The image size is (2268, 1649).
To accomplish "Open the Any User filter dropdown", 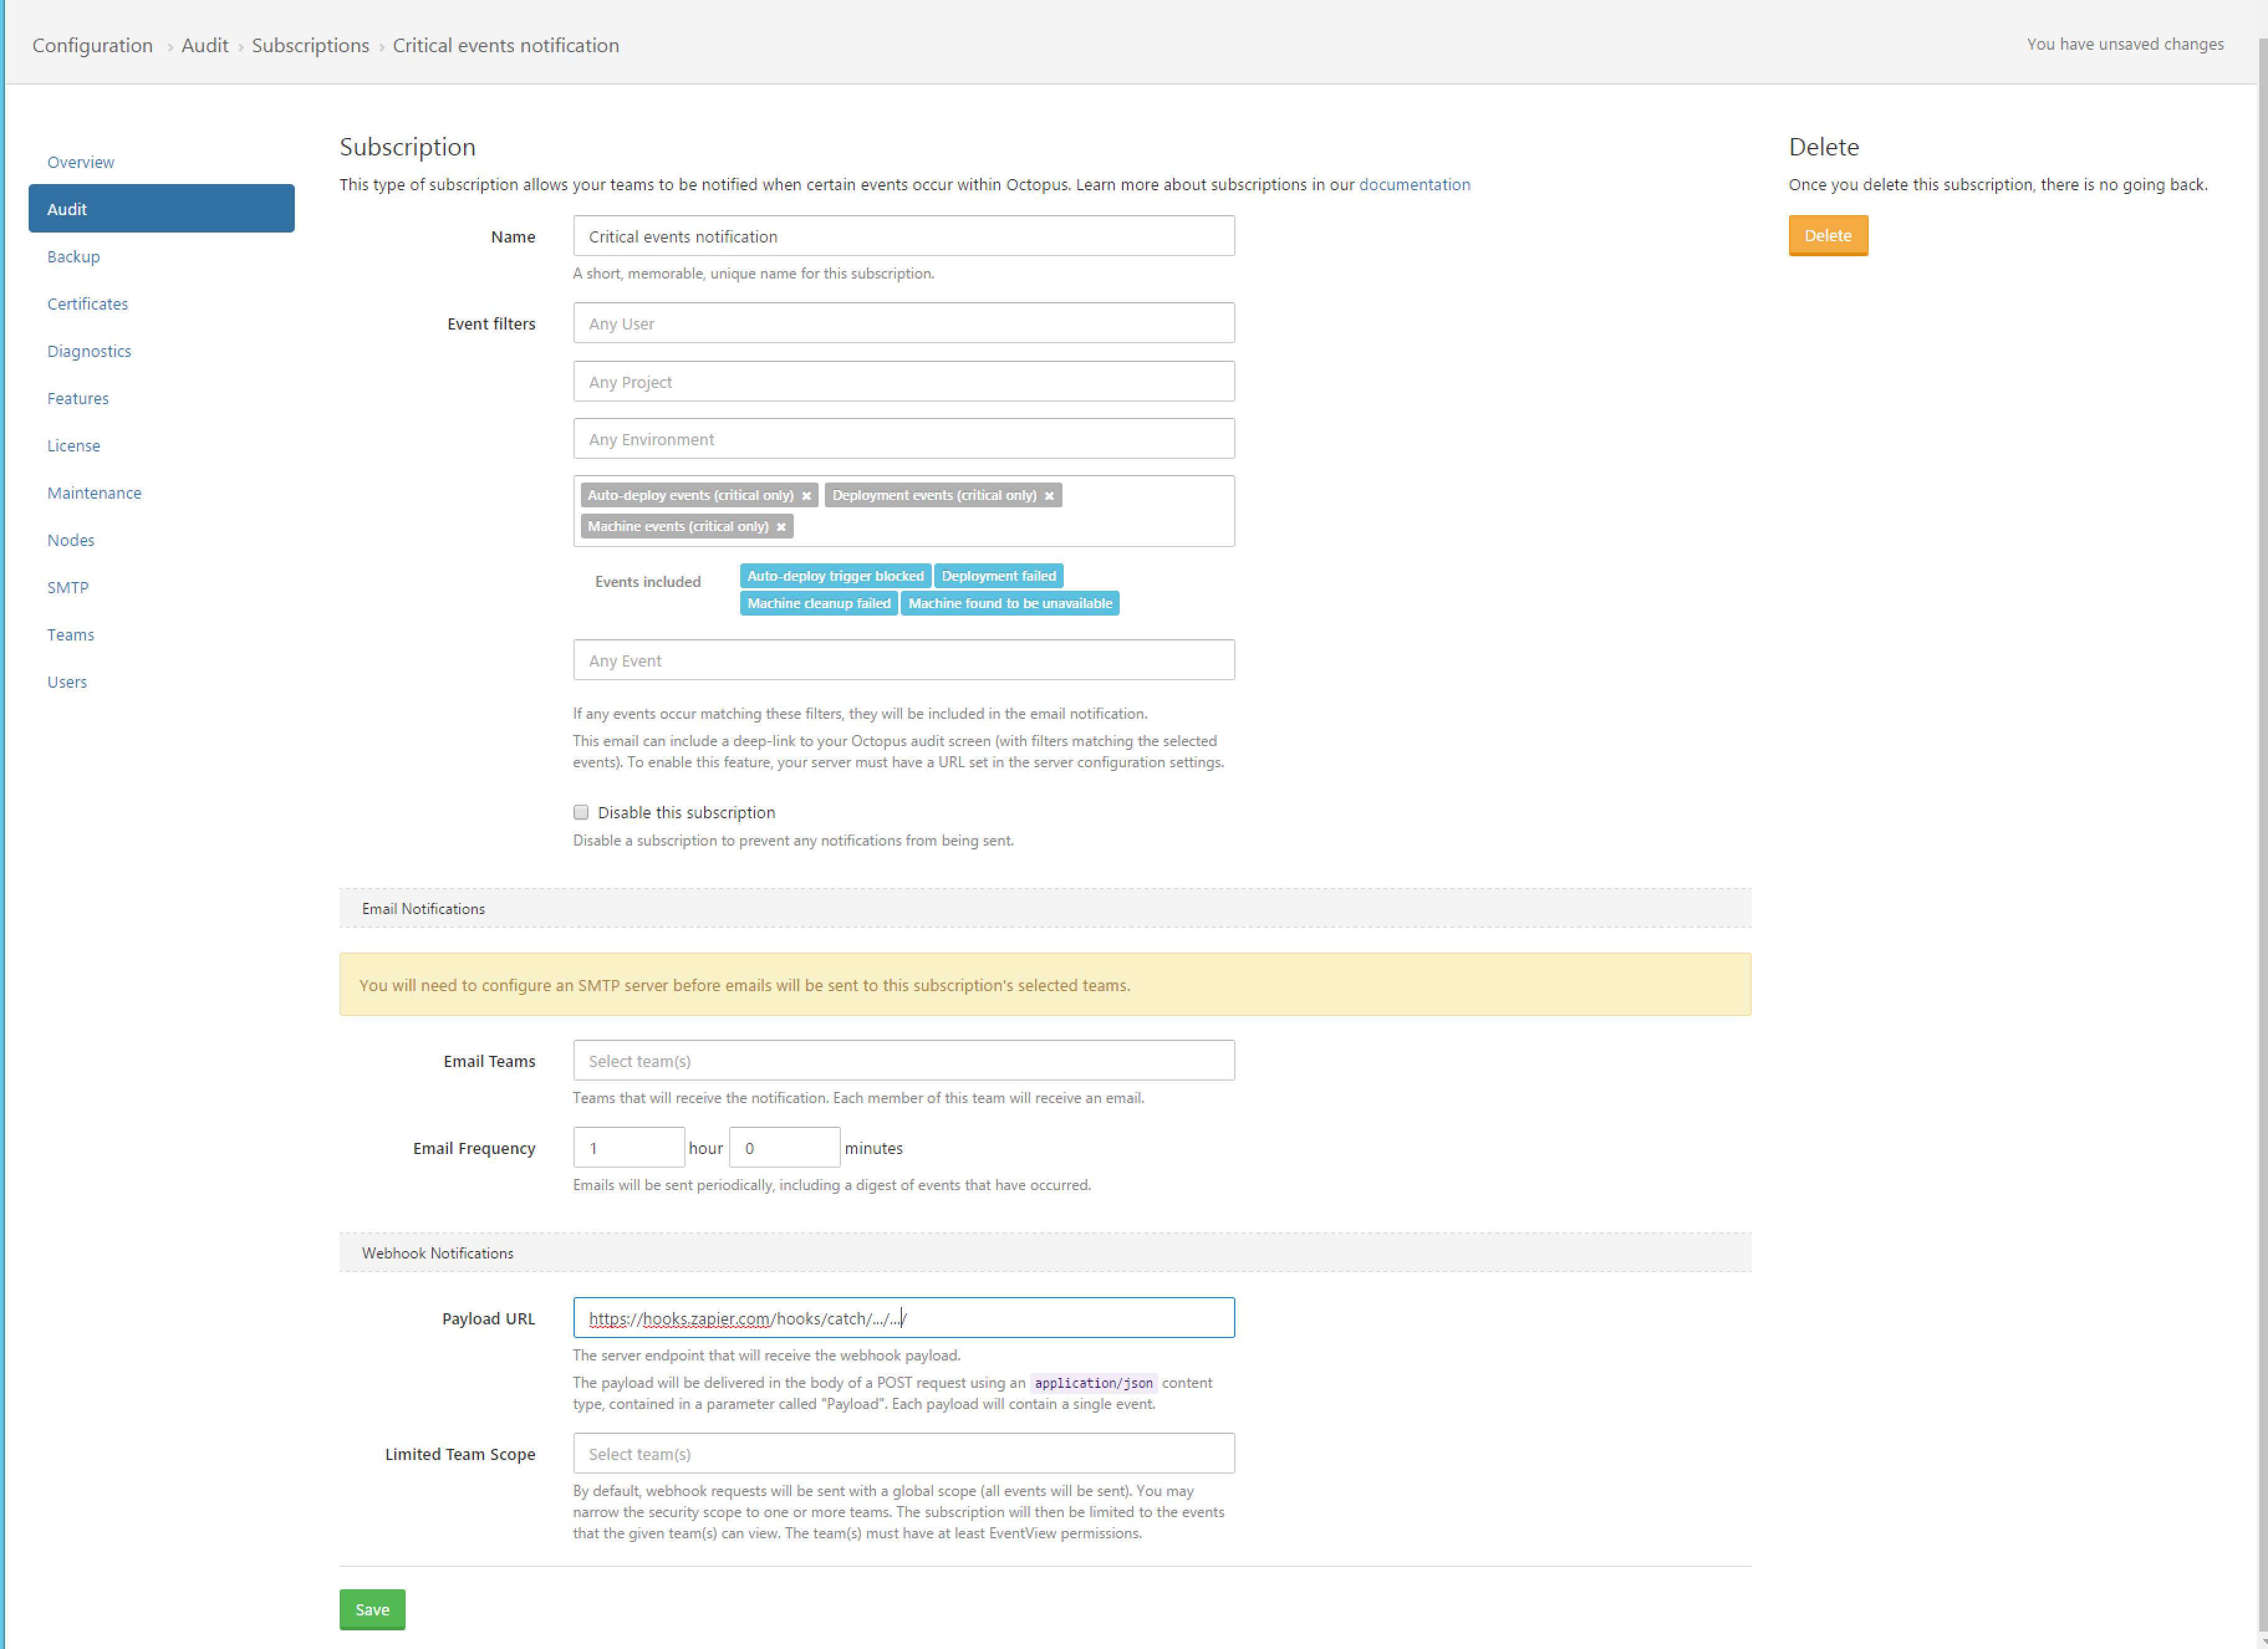I will 903,324.
